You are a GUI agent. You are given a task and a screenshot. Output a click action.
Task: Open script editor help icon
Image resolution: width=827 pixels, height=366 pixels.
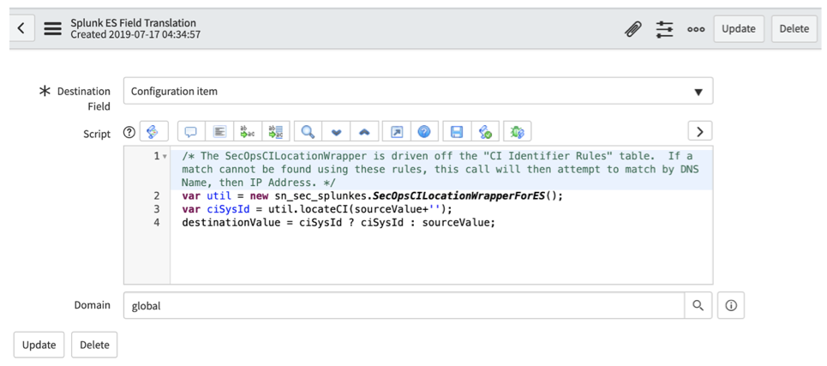[424, 132]
